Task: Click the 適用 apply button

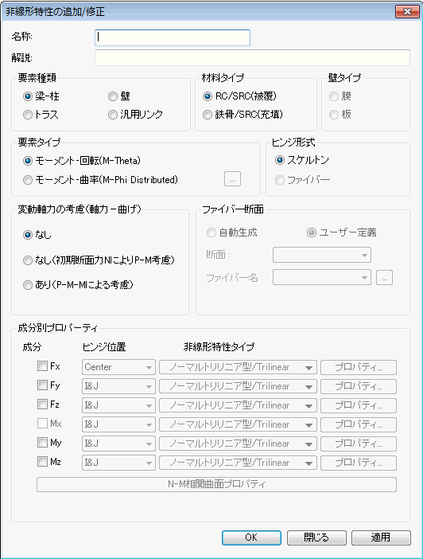Action: 381,537
